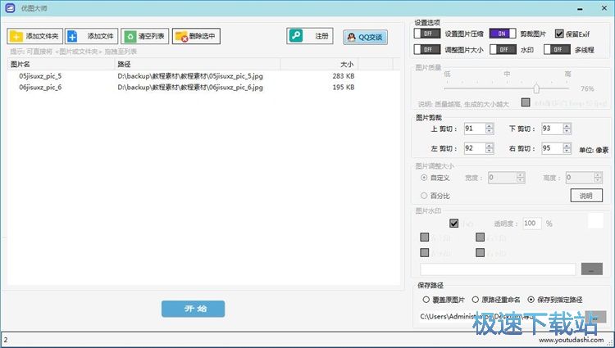Click the 宽度 width spinner arrows
Image resolution: width=615 pixels, height=348 pixels.
click(x=521, y=178)
